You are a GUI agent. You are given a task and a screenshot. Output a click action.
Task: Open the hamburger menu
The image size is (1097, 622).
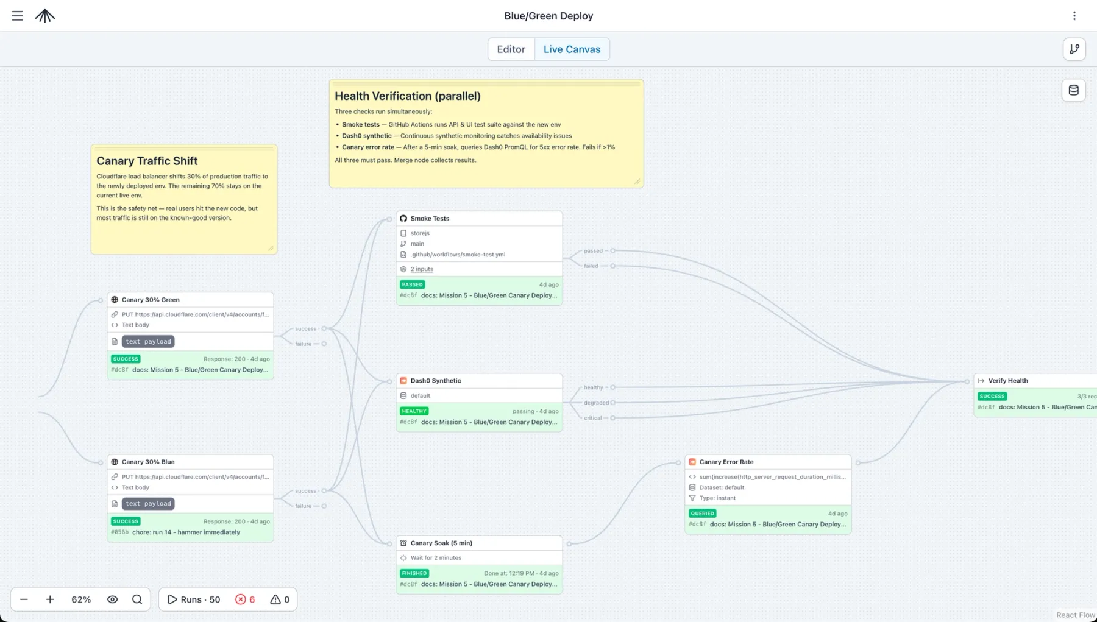(x=17, y=16)
